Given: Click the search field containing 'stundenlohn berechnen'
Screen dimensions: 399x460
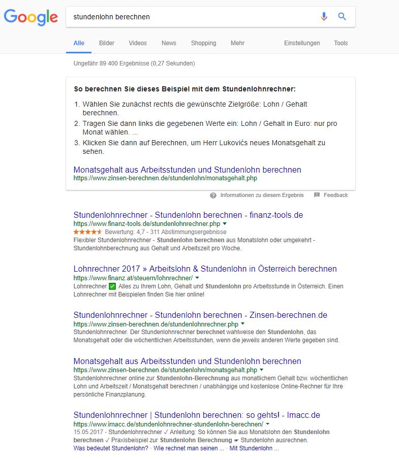Looking at the screenshot, I should click(193, 17).
